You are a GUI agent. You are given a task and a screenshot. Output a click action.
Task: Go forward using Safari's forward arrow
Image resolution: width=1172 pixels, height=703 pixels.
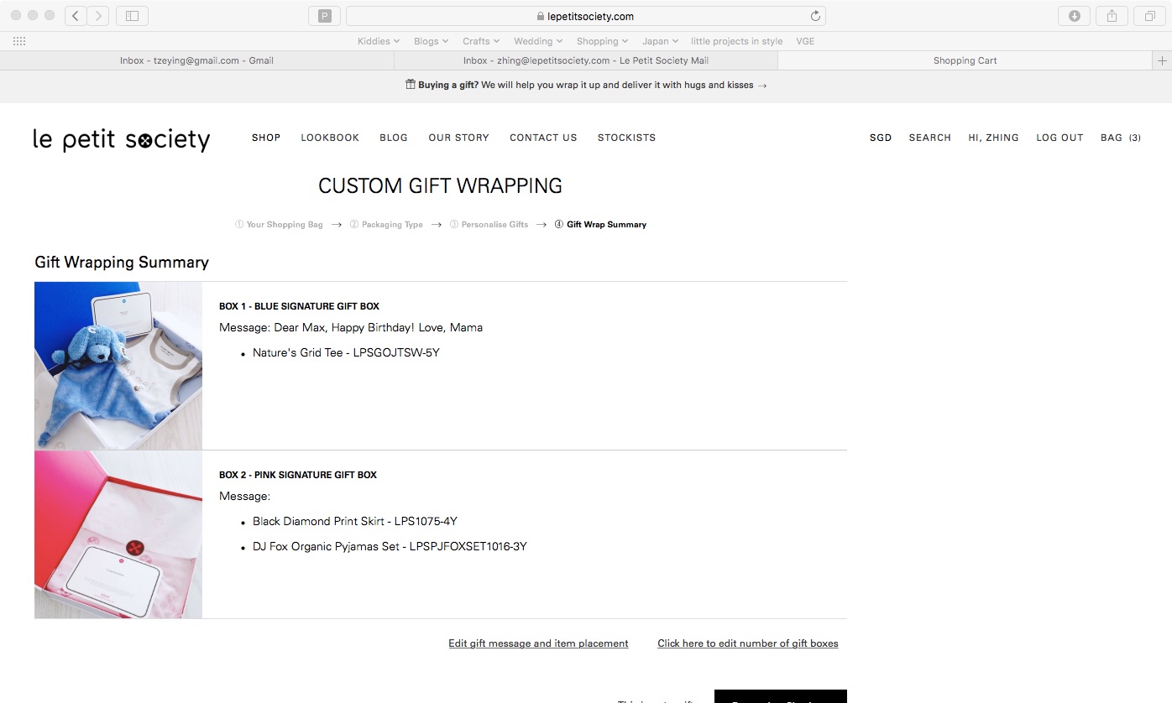pyautogui.click(x=98, y=16)
